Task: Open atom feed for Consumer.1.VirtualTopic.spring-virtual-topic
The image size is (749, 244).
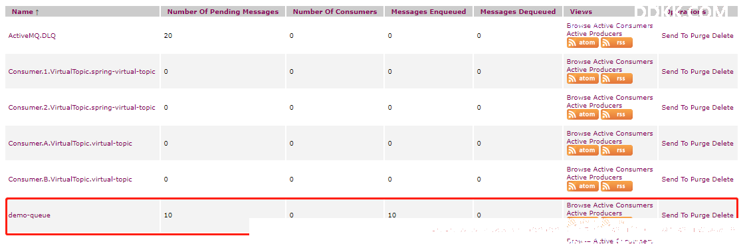Action: tap(582, 78)
